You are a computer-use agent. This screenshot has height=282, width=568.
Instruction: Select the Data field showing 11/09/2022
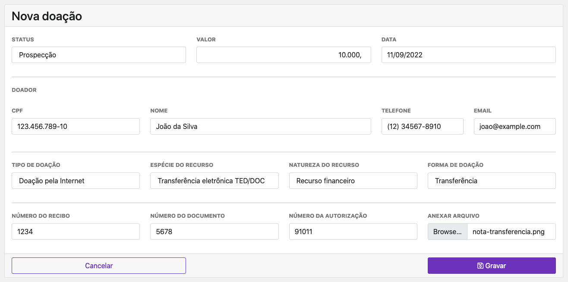pyautogui.click(x=468, y=55)
